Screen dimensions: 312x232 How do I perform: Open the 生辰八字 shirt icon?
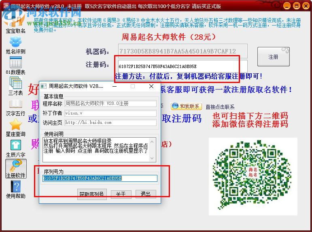tap(15, 148)
